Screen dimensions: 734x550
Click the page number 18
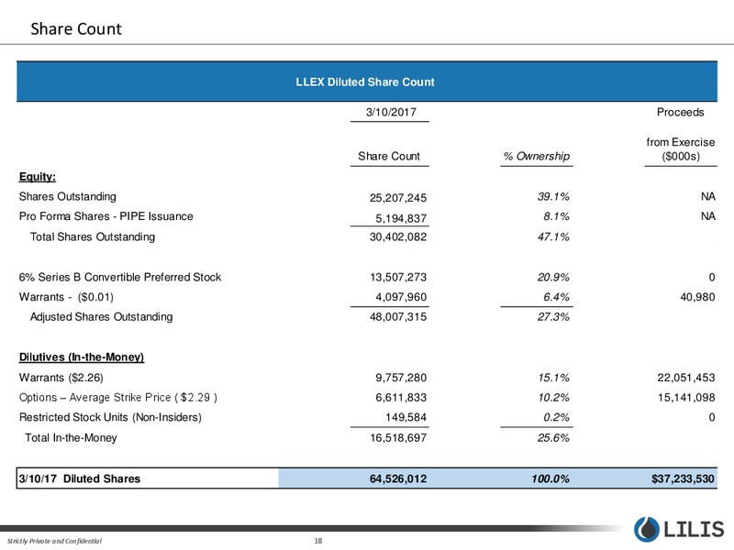click(x=318, y=541)
